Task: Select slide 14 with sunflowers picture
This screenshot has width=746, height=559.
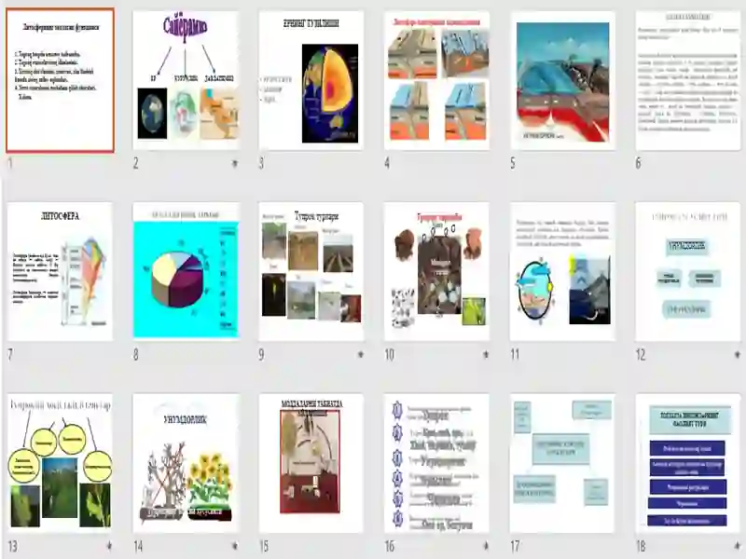Action: point(186,463)
